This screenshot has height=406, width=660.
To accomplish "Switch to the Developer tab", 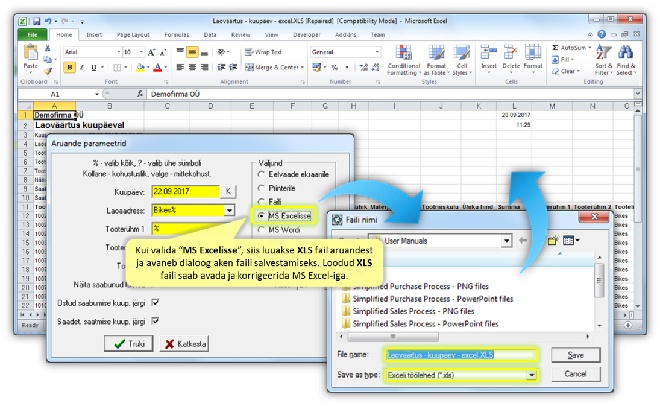I will 306,34.
